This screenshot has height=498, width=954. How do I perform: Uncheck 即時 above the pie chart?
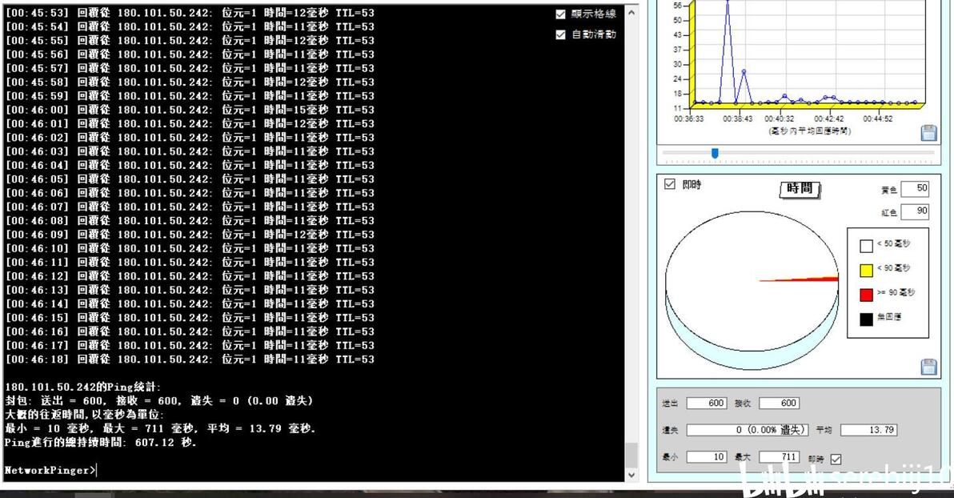[670, 184]
